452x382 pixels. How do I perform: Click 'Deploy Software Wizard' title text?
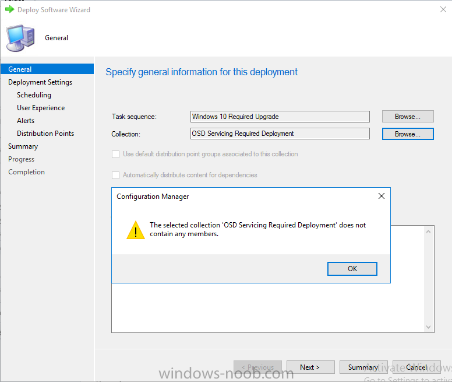coord(54,10)
